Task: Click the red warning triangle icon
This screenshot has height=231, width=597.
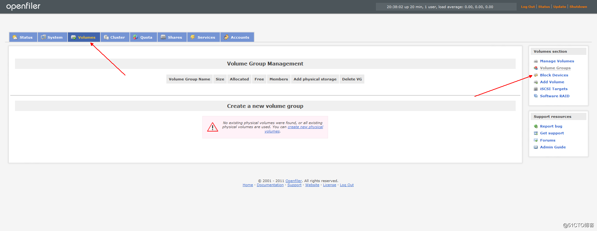Action: tap(213, 127)
